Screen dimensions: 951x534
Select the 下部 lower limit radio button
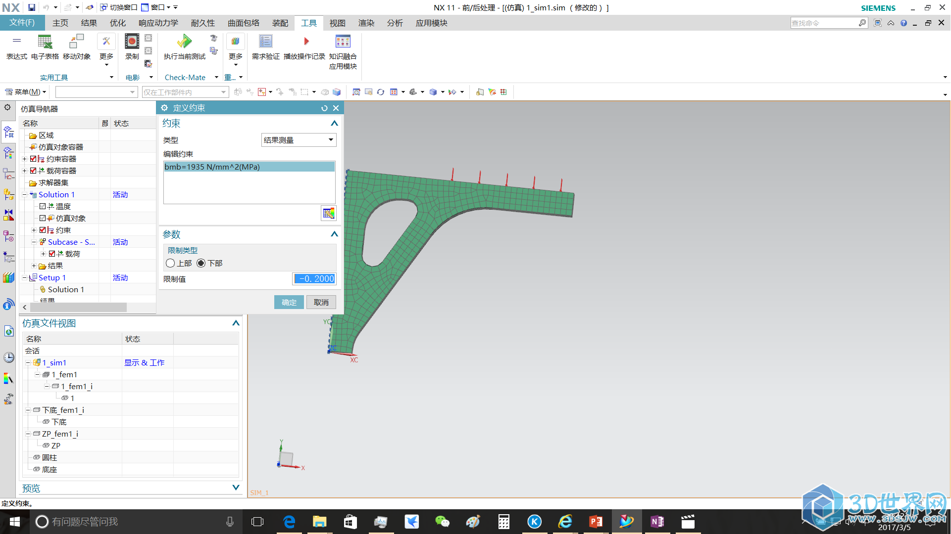pyautogui.click(x=201, y=263)
